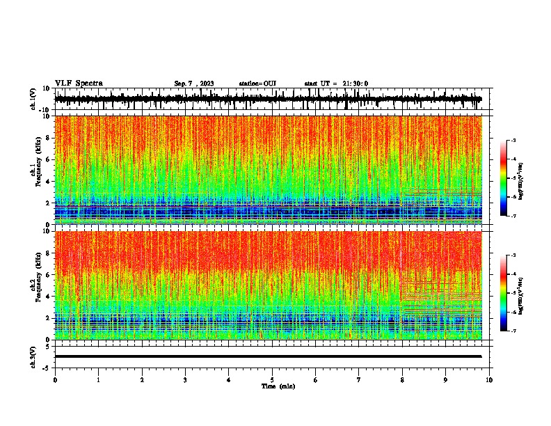Select the "start UT = 21:30:0" header text
Image resolution: width=551 pixels, height=426 pixels.
[x=336, y=84]
